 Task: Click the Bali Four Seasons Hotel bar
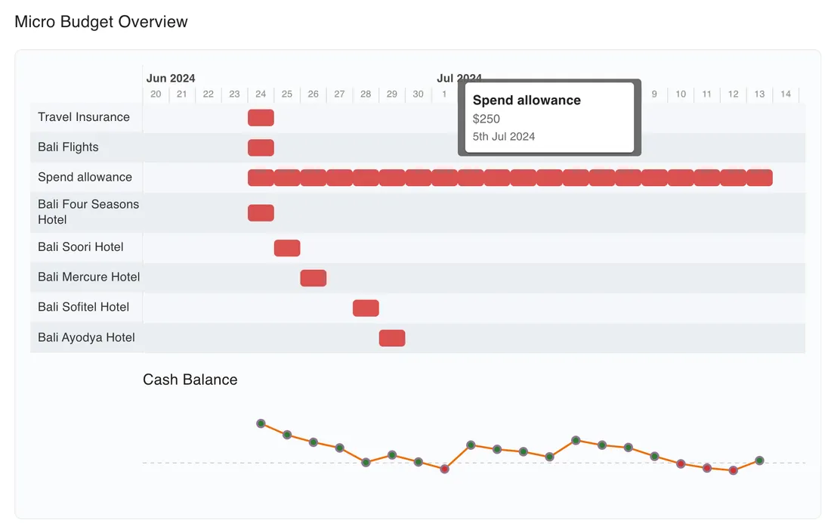point(261,212)
